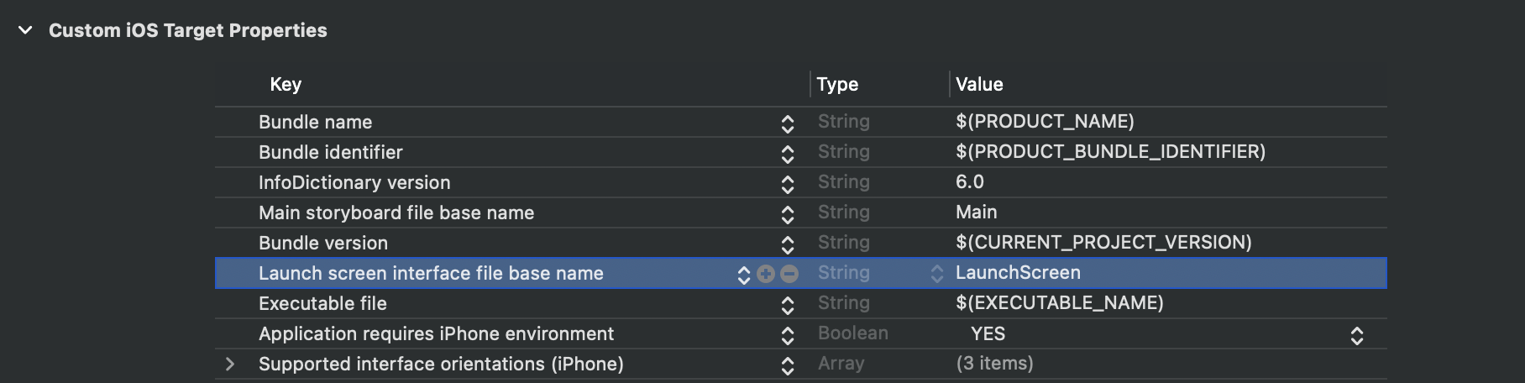Open Bundle identifier key stepper
The image size is (1525, 383).
[788, 154]
